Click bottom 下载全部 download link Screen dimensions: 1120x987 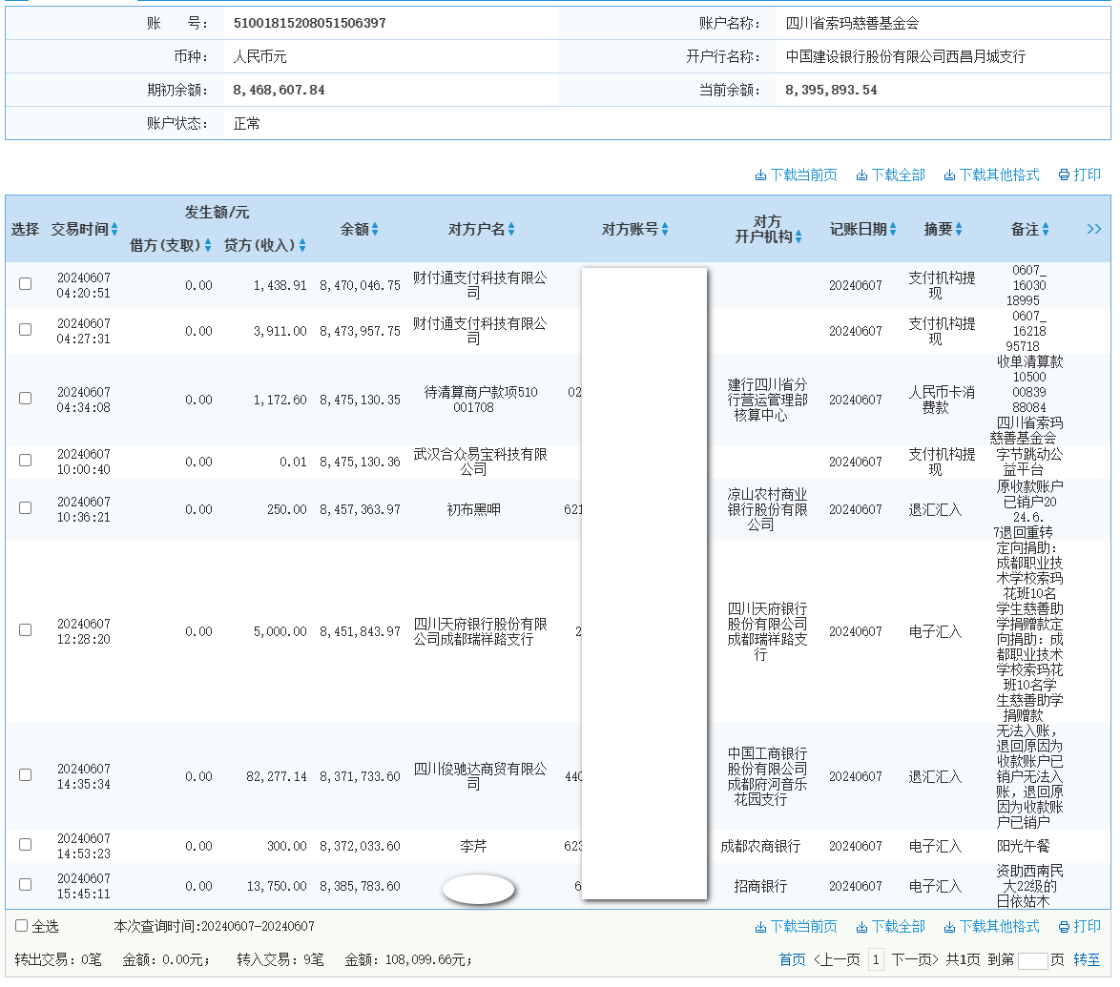[891, 926]
